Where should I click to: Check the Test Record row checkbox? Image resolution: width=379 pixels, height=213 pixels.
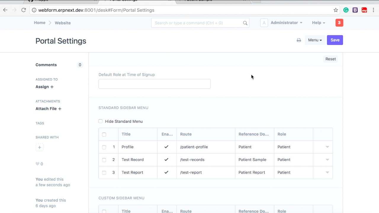coord(104,160)
